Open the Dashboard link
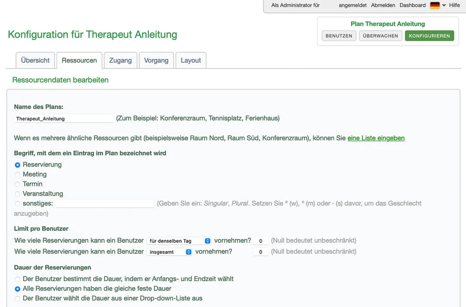 (x=413, y=5)
